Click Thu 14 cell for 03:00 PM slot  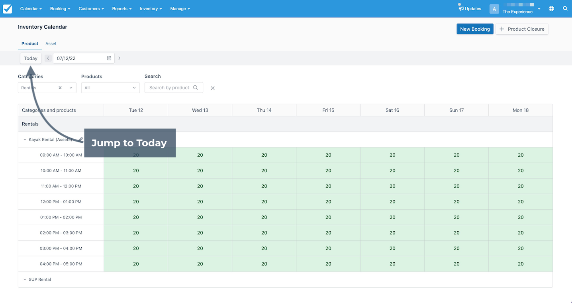[264, 248]
